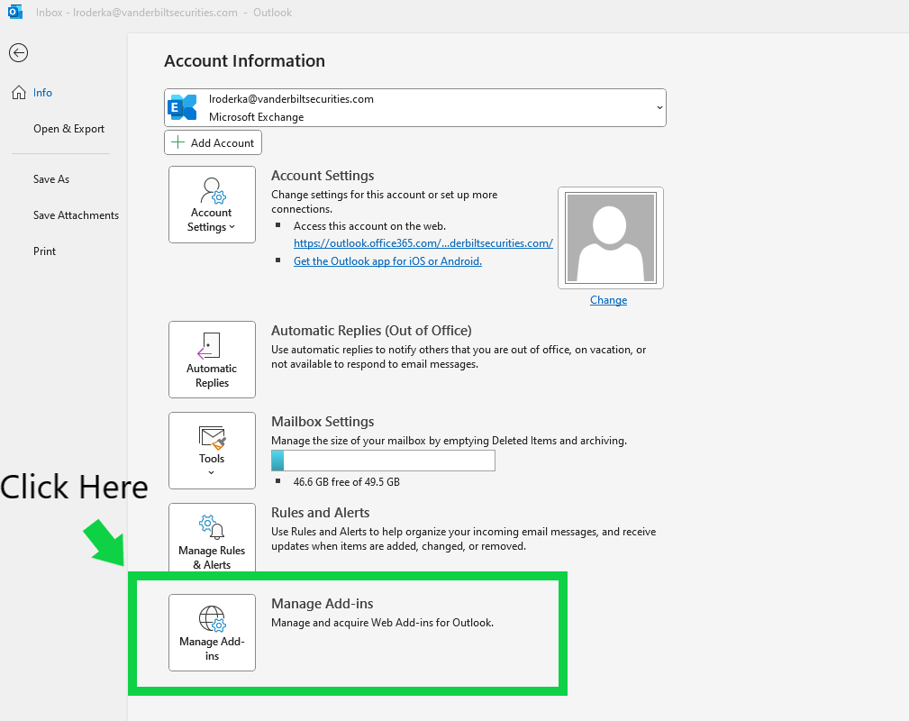
Task: Click the Change photo link
Action: [609, 300]
